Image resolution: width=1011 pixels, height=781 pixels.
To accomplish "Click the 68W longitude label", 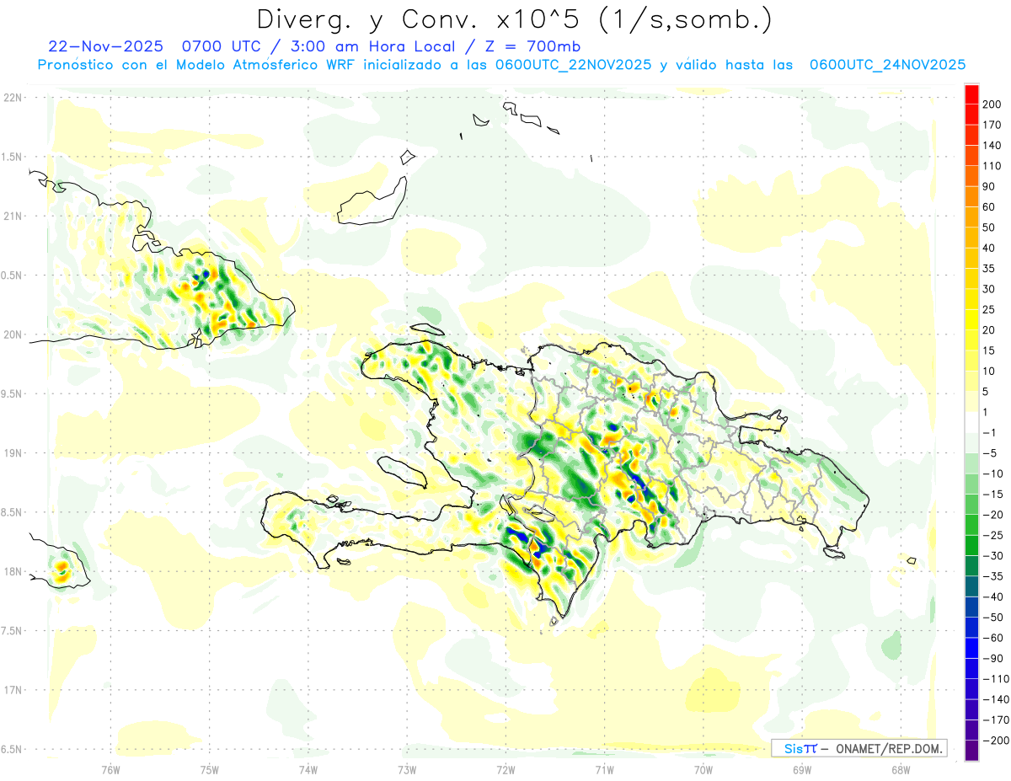I will [x=900, y=769].
